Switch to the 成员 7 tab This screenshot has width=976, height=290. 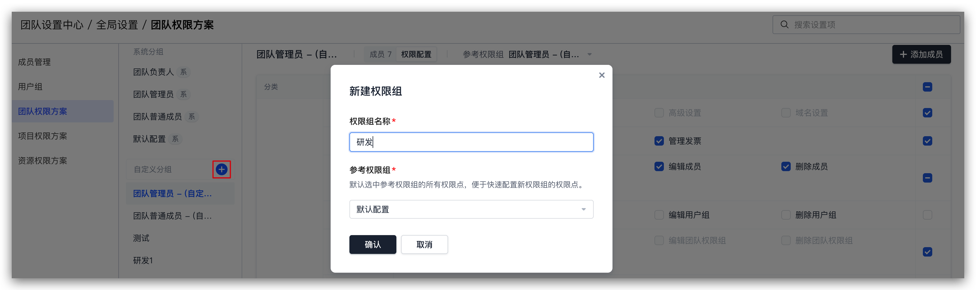click(x=381, y=55)
